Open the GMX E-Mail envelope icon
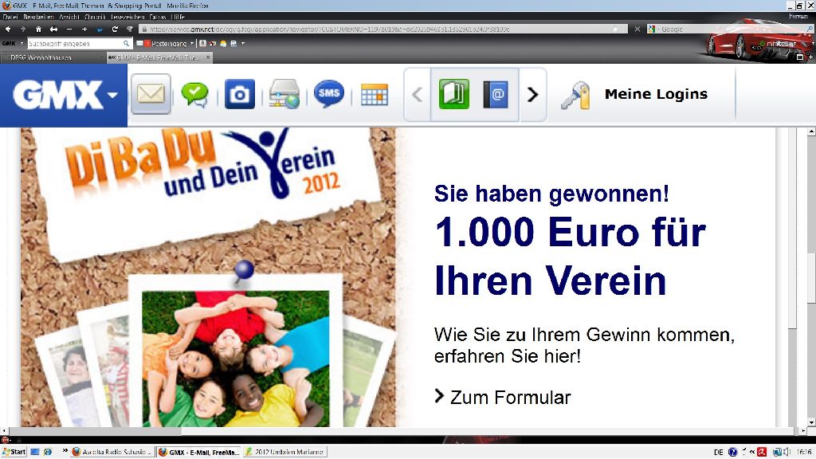The width and height of the screenshot is (816, 459). (151, 94)
